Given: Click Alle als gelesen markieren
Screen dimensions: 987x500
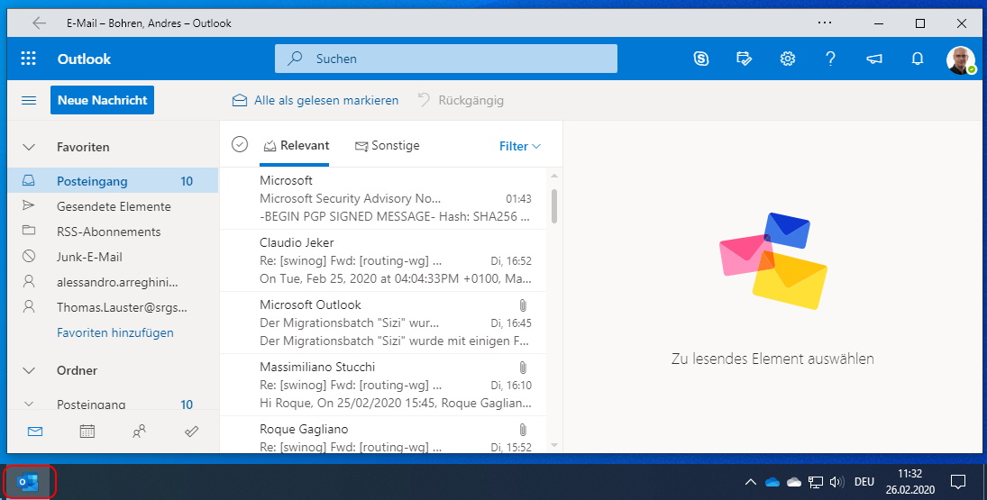Looking at the screenshot, I should pyautogui.click(x=315, y=100).
